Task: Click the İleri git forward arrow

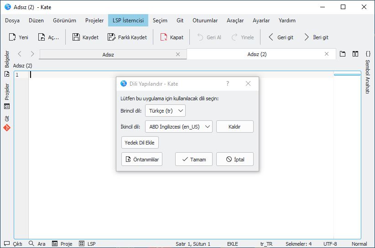Action: [x=317, y=37]
